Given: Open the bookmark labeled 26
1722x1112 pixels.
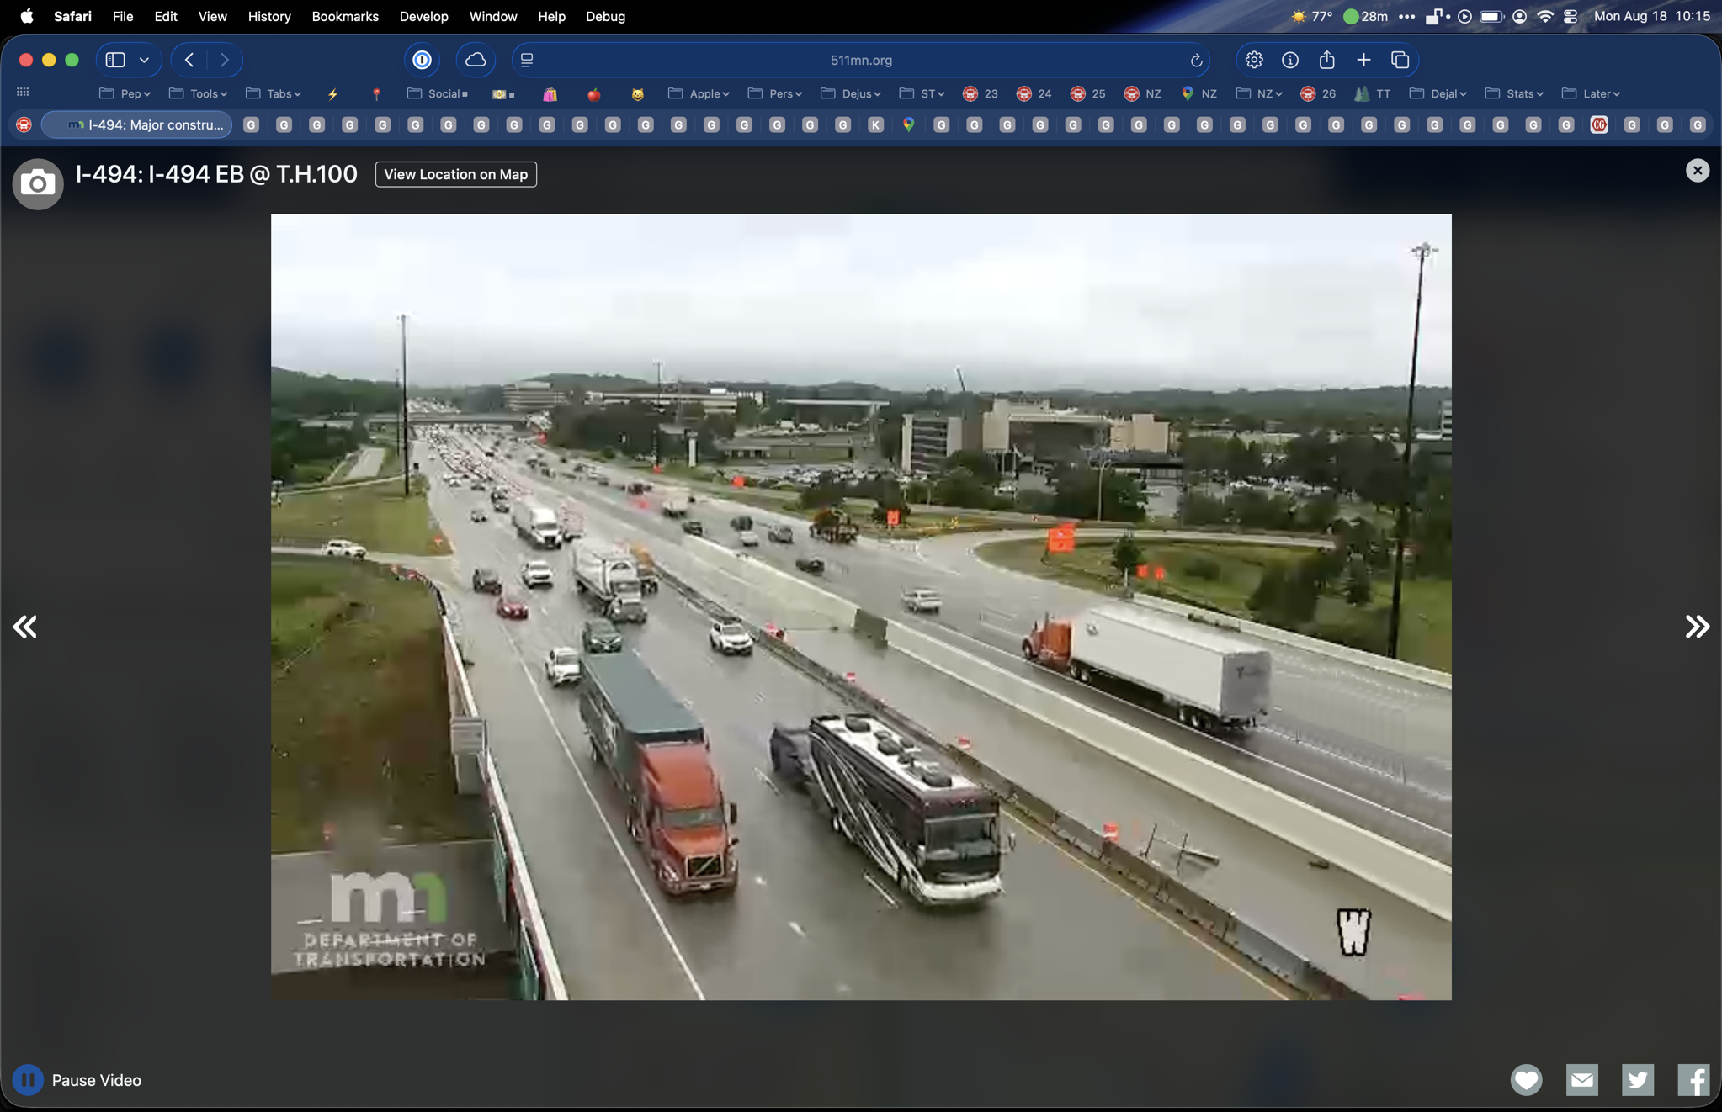Looking at the screenshot, I should (x=1318, y=93).
